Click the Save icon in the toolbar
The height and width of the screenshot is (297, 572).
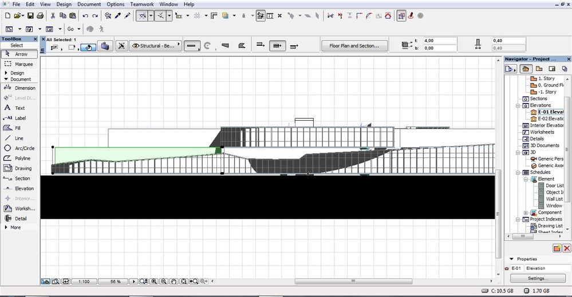pyautogui.click(x=30, y=16)
